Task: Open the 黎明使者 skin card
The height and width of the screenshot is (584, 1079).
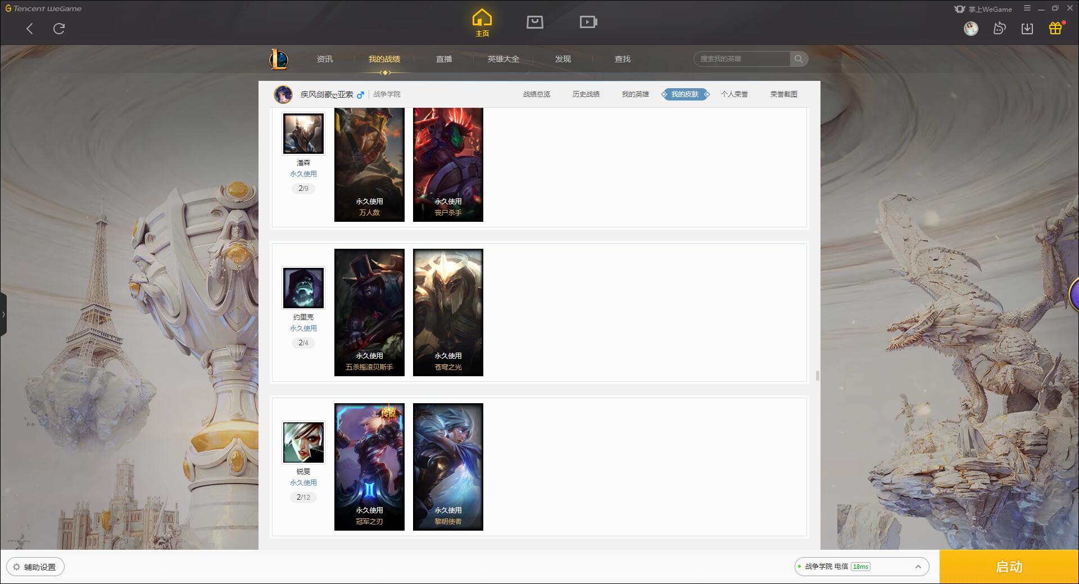Action: click(448, 467)
